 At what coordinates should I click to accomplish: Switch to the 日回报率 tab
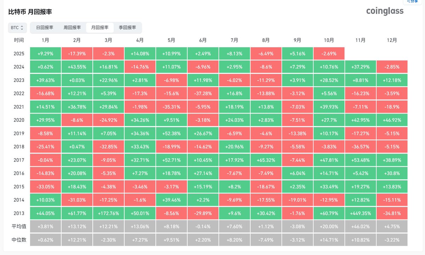(45, 27)
